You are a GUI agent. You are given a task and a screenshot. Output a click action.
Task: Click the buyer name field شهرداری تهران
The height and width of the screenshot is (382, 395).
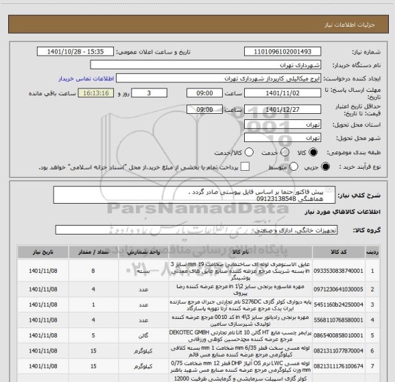206,65
